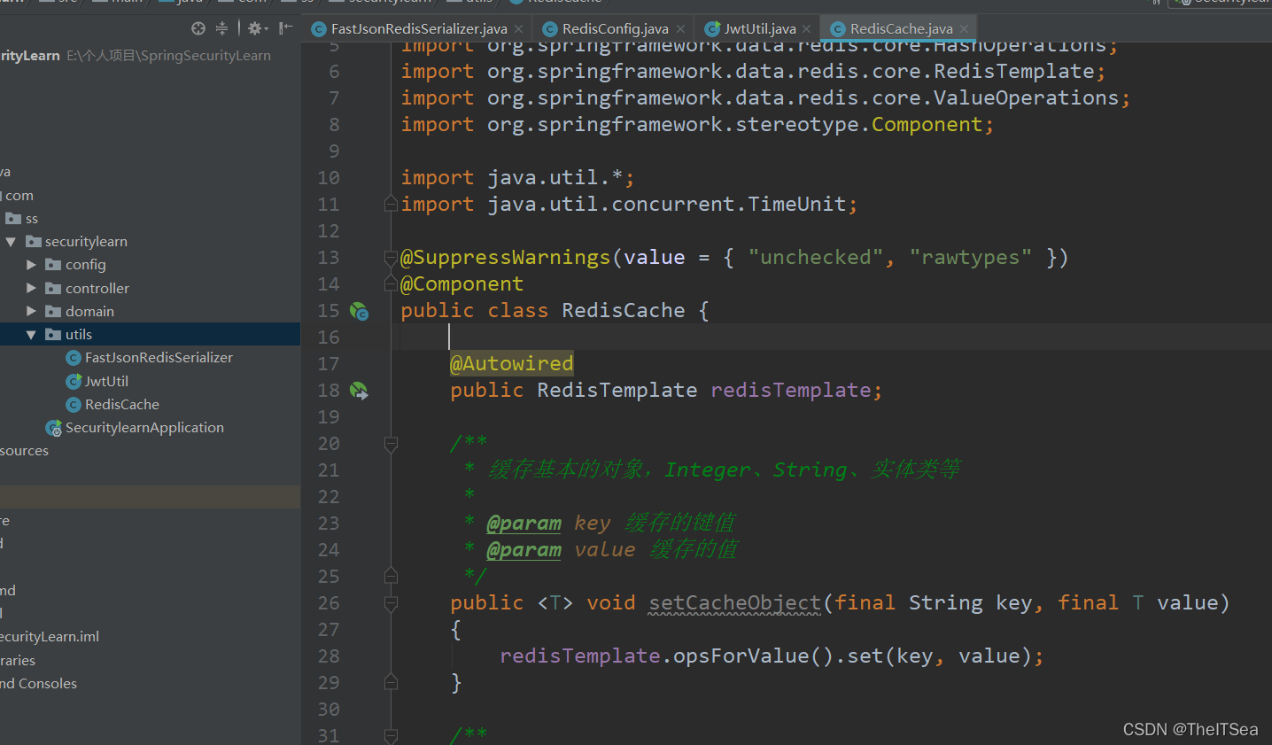Viewport: 1272px width, 745px height.
Task: Click the SecurityLearn.iml file entry
Action: (x=50, y=637)
